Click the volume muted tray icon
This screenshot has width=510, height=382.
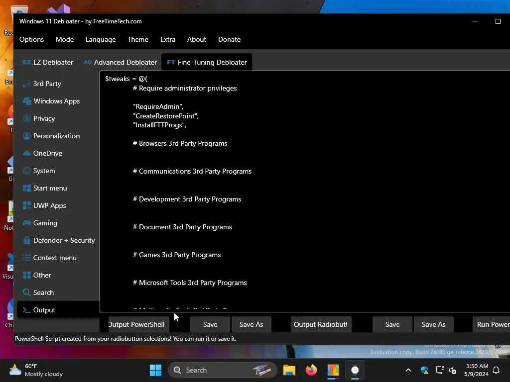[452, 370]
